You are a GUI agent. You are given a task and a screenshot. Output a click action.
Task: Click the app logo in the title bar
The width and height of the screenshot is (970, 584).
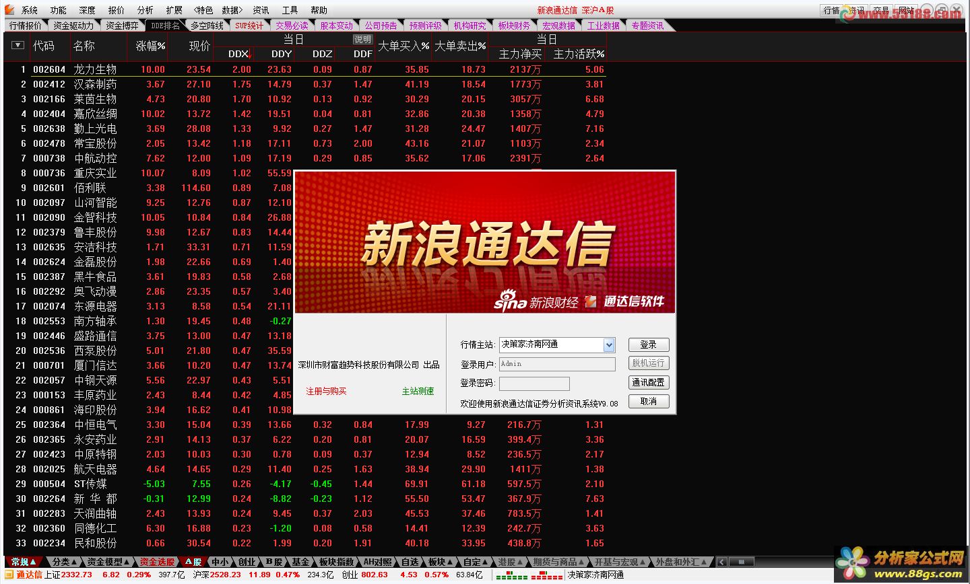[9, 9]
